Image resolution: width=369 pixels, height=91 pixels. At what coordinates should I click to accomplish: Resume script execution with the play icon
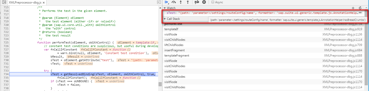click(167, 2)
